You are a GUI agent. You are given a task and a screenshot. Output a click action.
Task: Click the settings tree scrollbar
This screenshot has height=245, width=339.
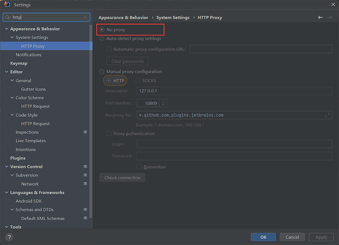tap(90, 121)
